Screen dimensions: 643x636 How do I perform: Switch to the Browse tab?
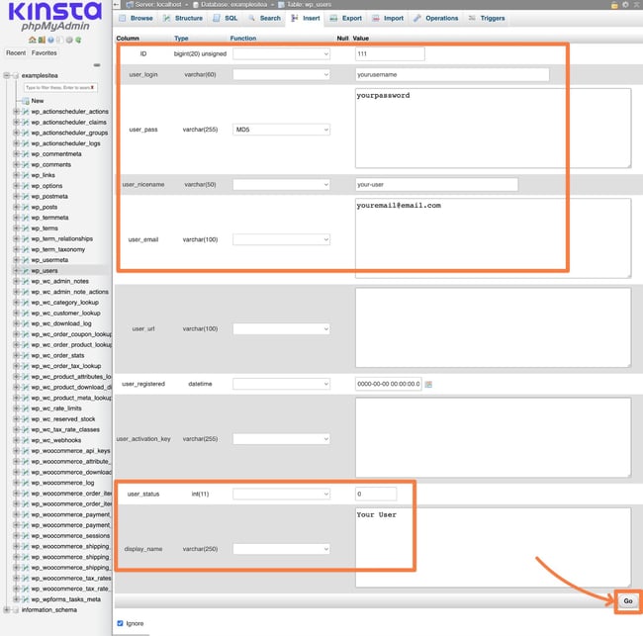pos(137,18)
